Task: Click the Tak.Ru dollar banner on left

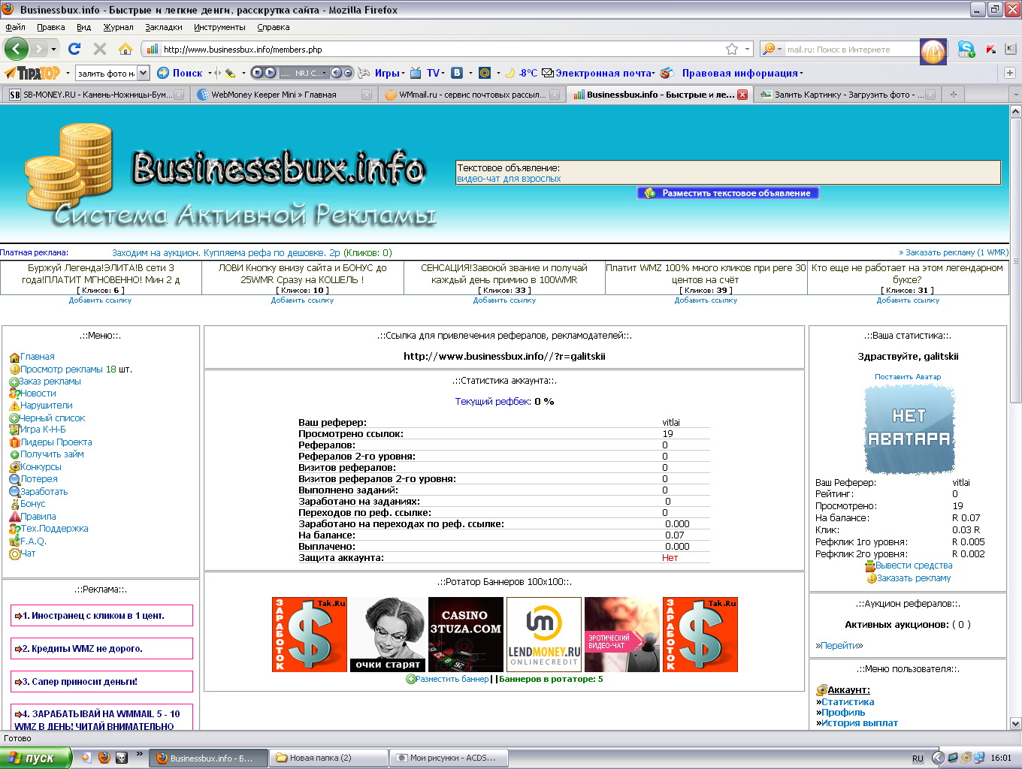Action: (x=310, y=635)
